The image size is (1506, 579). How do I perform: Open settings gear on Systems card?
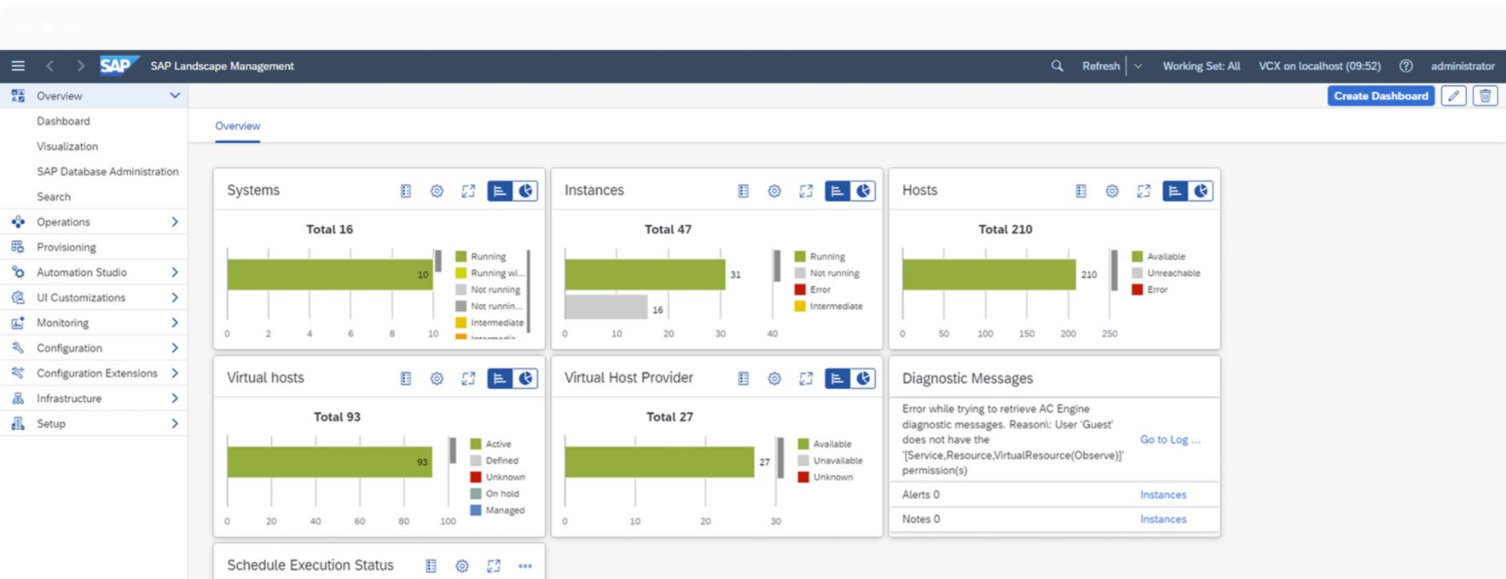point(437,191)
